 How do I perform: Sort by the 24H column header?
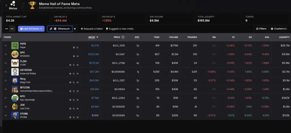click(267, 37)
